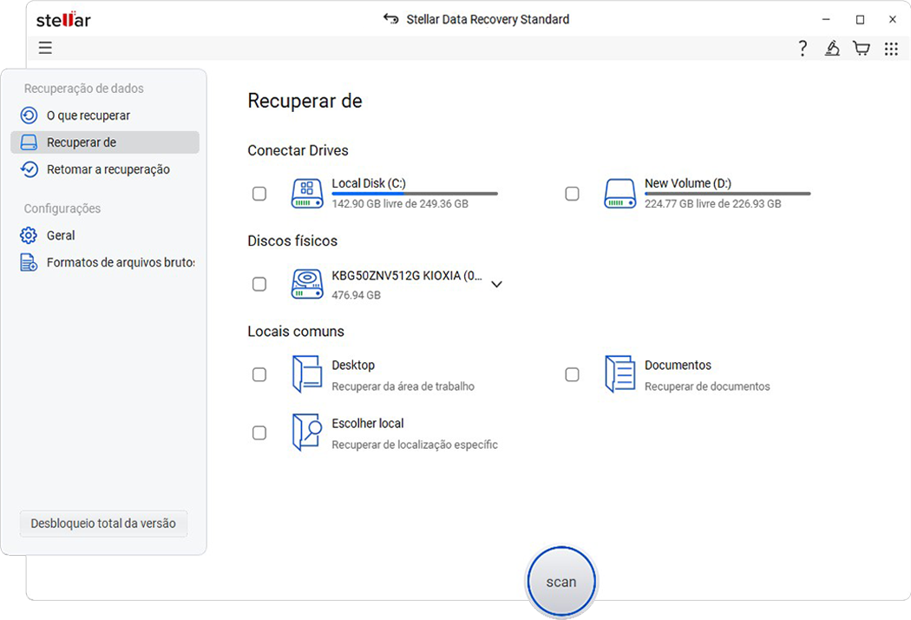This screenshot has width=911, height=620.
Task: Click the Desktop location label
Action: pos(353,366)
